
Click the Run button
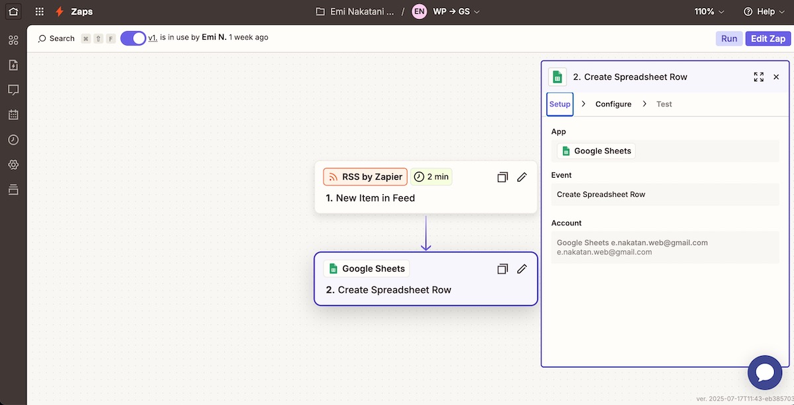tap(728, 38)
